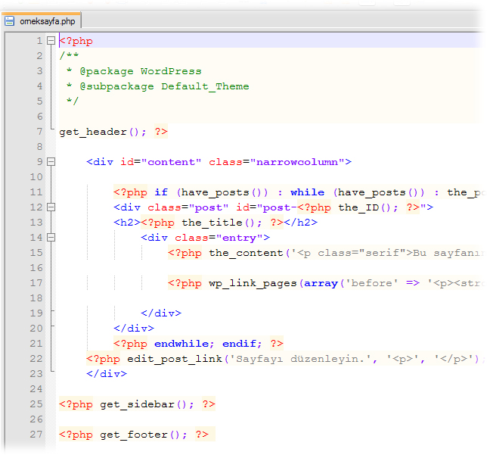Click 'the_content' function on line 15

[x=246, y=253]
